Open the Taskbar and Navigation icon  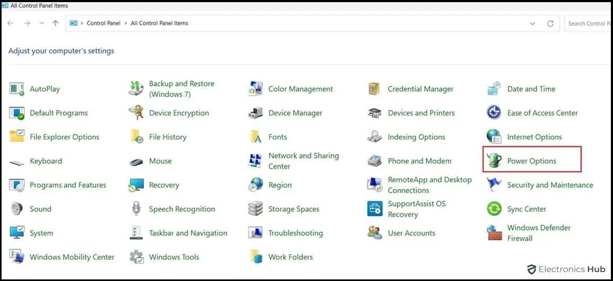[x=136, y=233]
